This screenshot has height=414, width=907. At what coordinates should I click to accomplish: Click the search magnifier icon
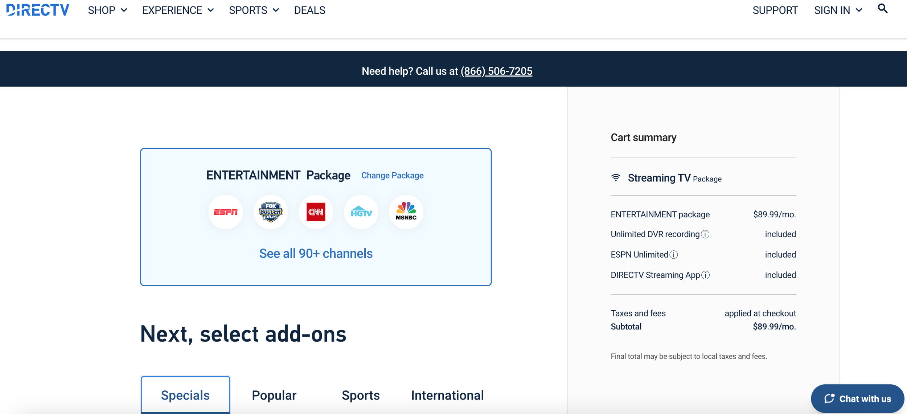click(x=882, y=9)
